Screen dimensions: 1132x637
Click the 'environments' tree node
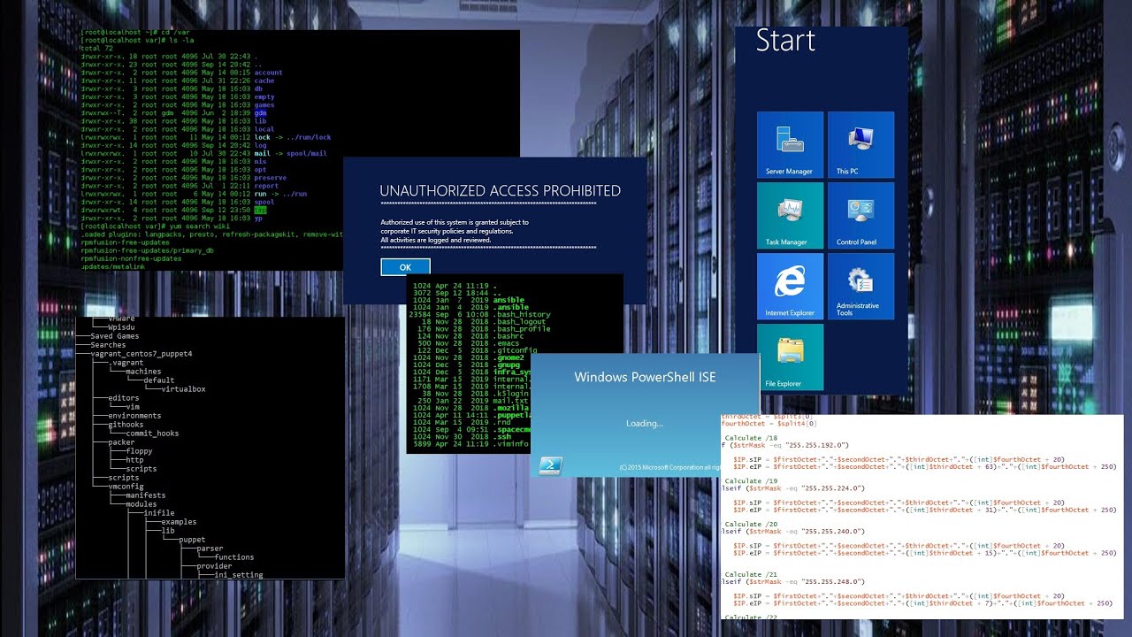pyautogui.click(x=134, y=416)
